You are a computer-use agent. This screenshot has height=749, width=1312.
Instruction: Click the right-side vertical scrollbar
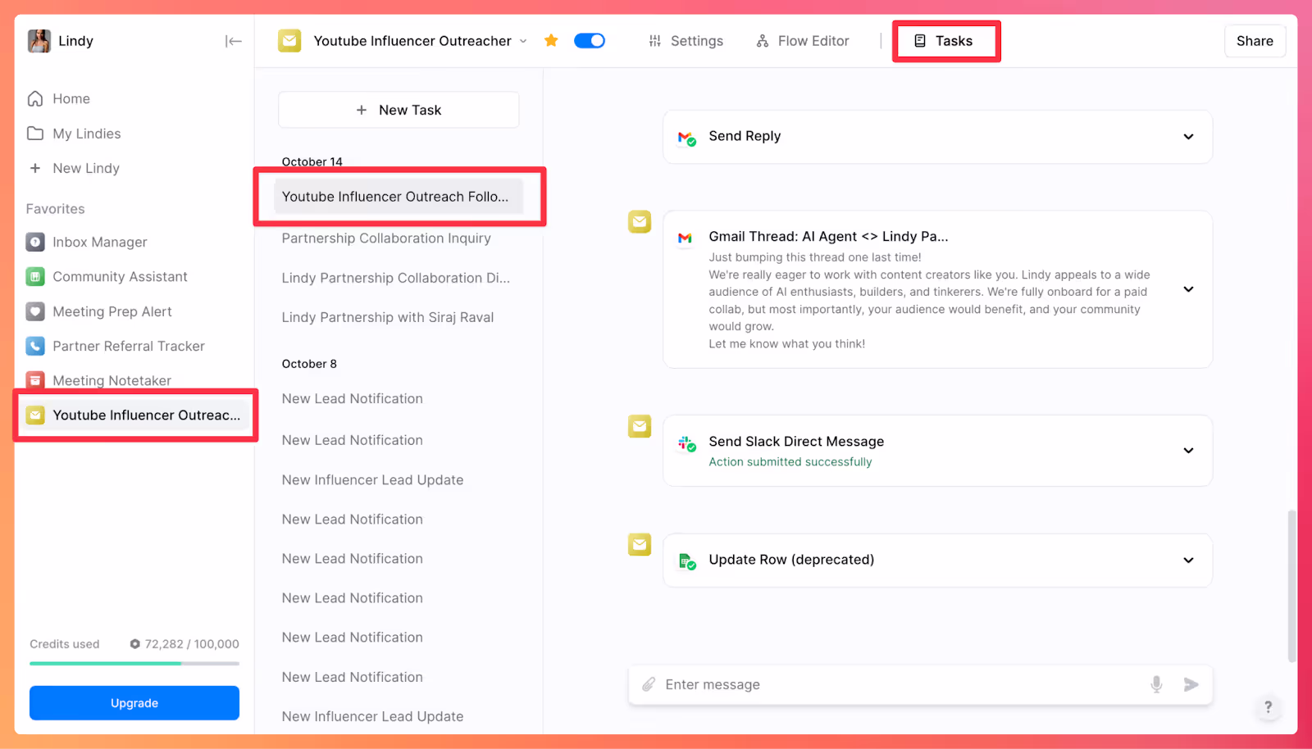coord(1291,586)
